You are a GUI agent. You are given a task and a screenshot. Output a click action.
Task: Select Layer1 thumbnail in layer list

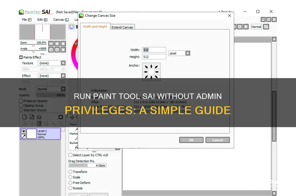31,134
